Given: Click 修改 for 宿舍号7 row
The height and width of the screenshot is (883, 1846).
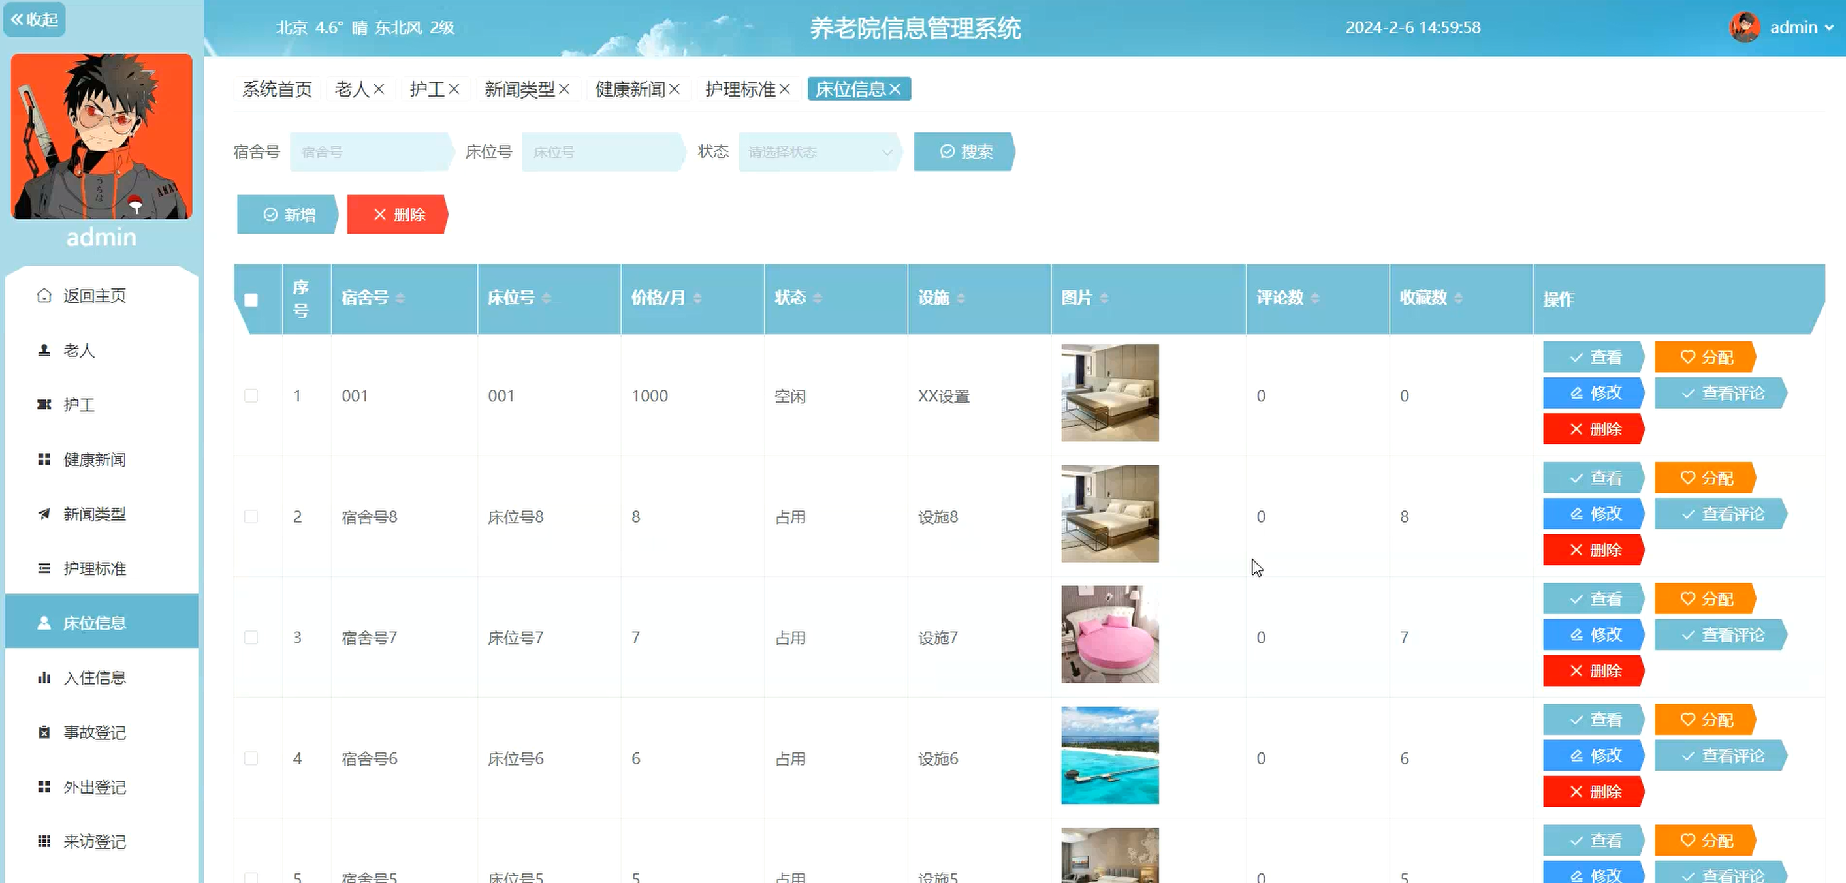Looking at the screenshot, I should 1594,634.
